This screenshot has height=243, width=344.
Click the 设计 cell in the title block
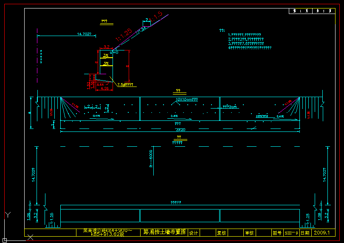[x=193, y=233]
